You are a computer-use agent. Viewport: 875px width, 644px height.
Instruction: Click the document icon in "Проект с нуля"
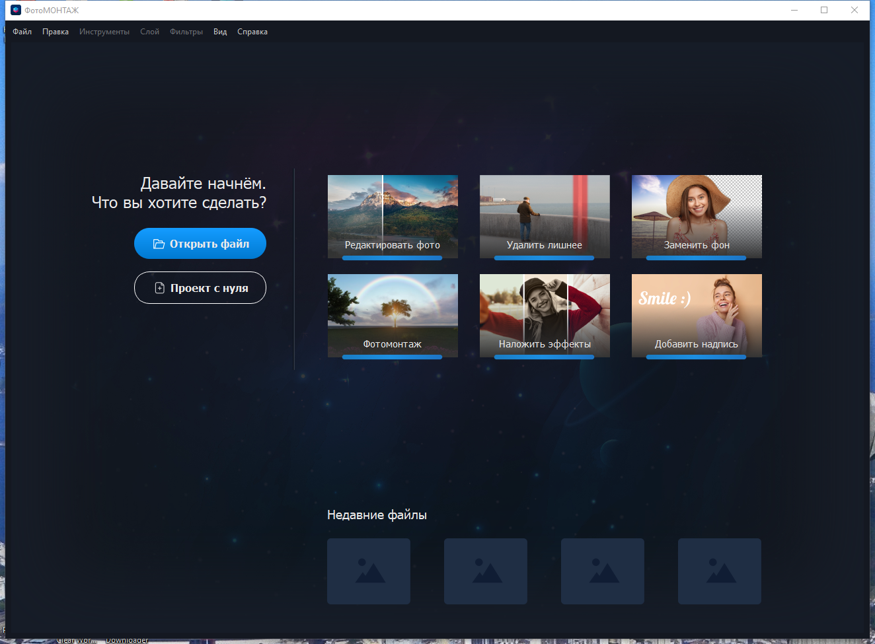161,287
